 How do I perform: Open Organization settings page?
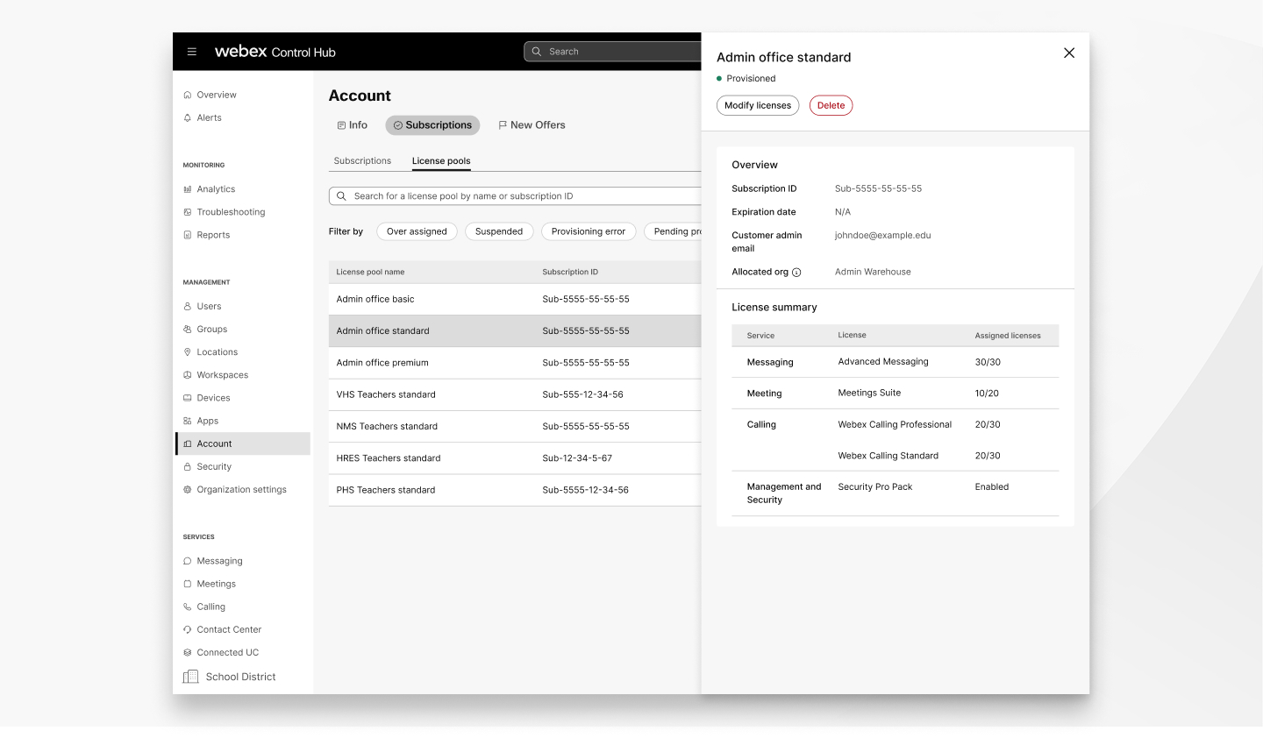242,490
